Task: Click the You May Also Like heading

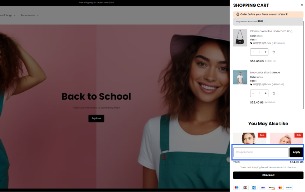Action: click(x=268, y=124)
